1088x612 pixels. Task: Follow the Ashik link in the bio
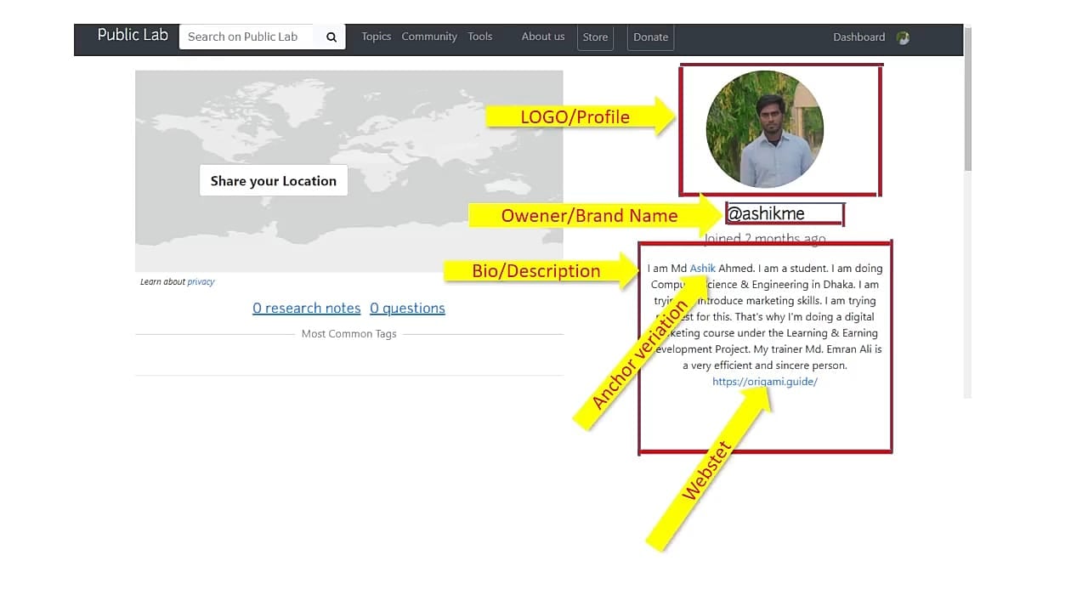click(702, 269)
